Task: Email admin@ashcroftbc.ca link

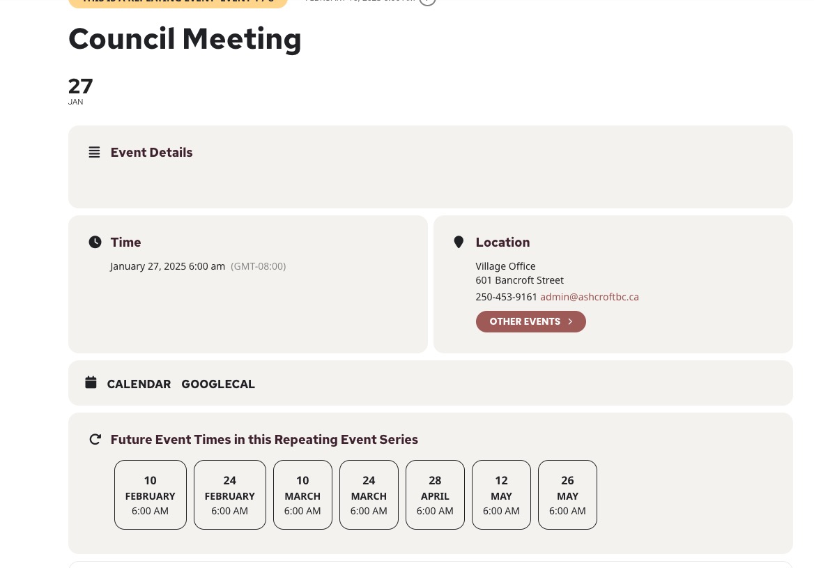Action: [589, 297]
